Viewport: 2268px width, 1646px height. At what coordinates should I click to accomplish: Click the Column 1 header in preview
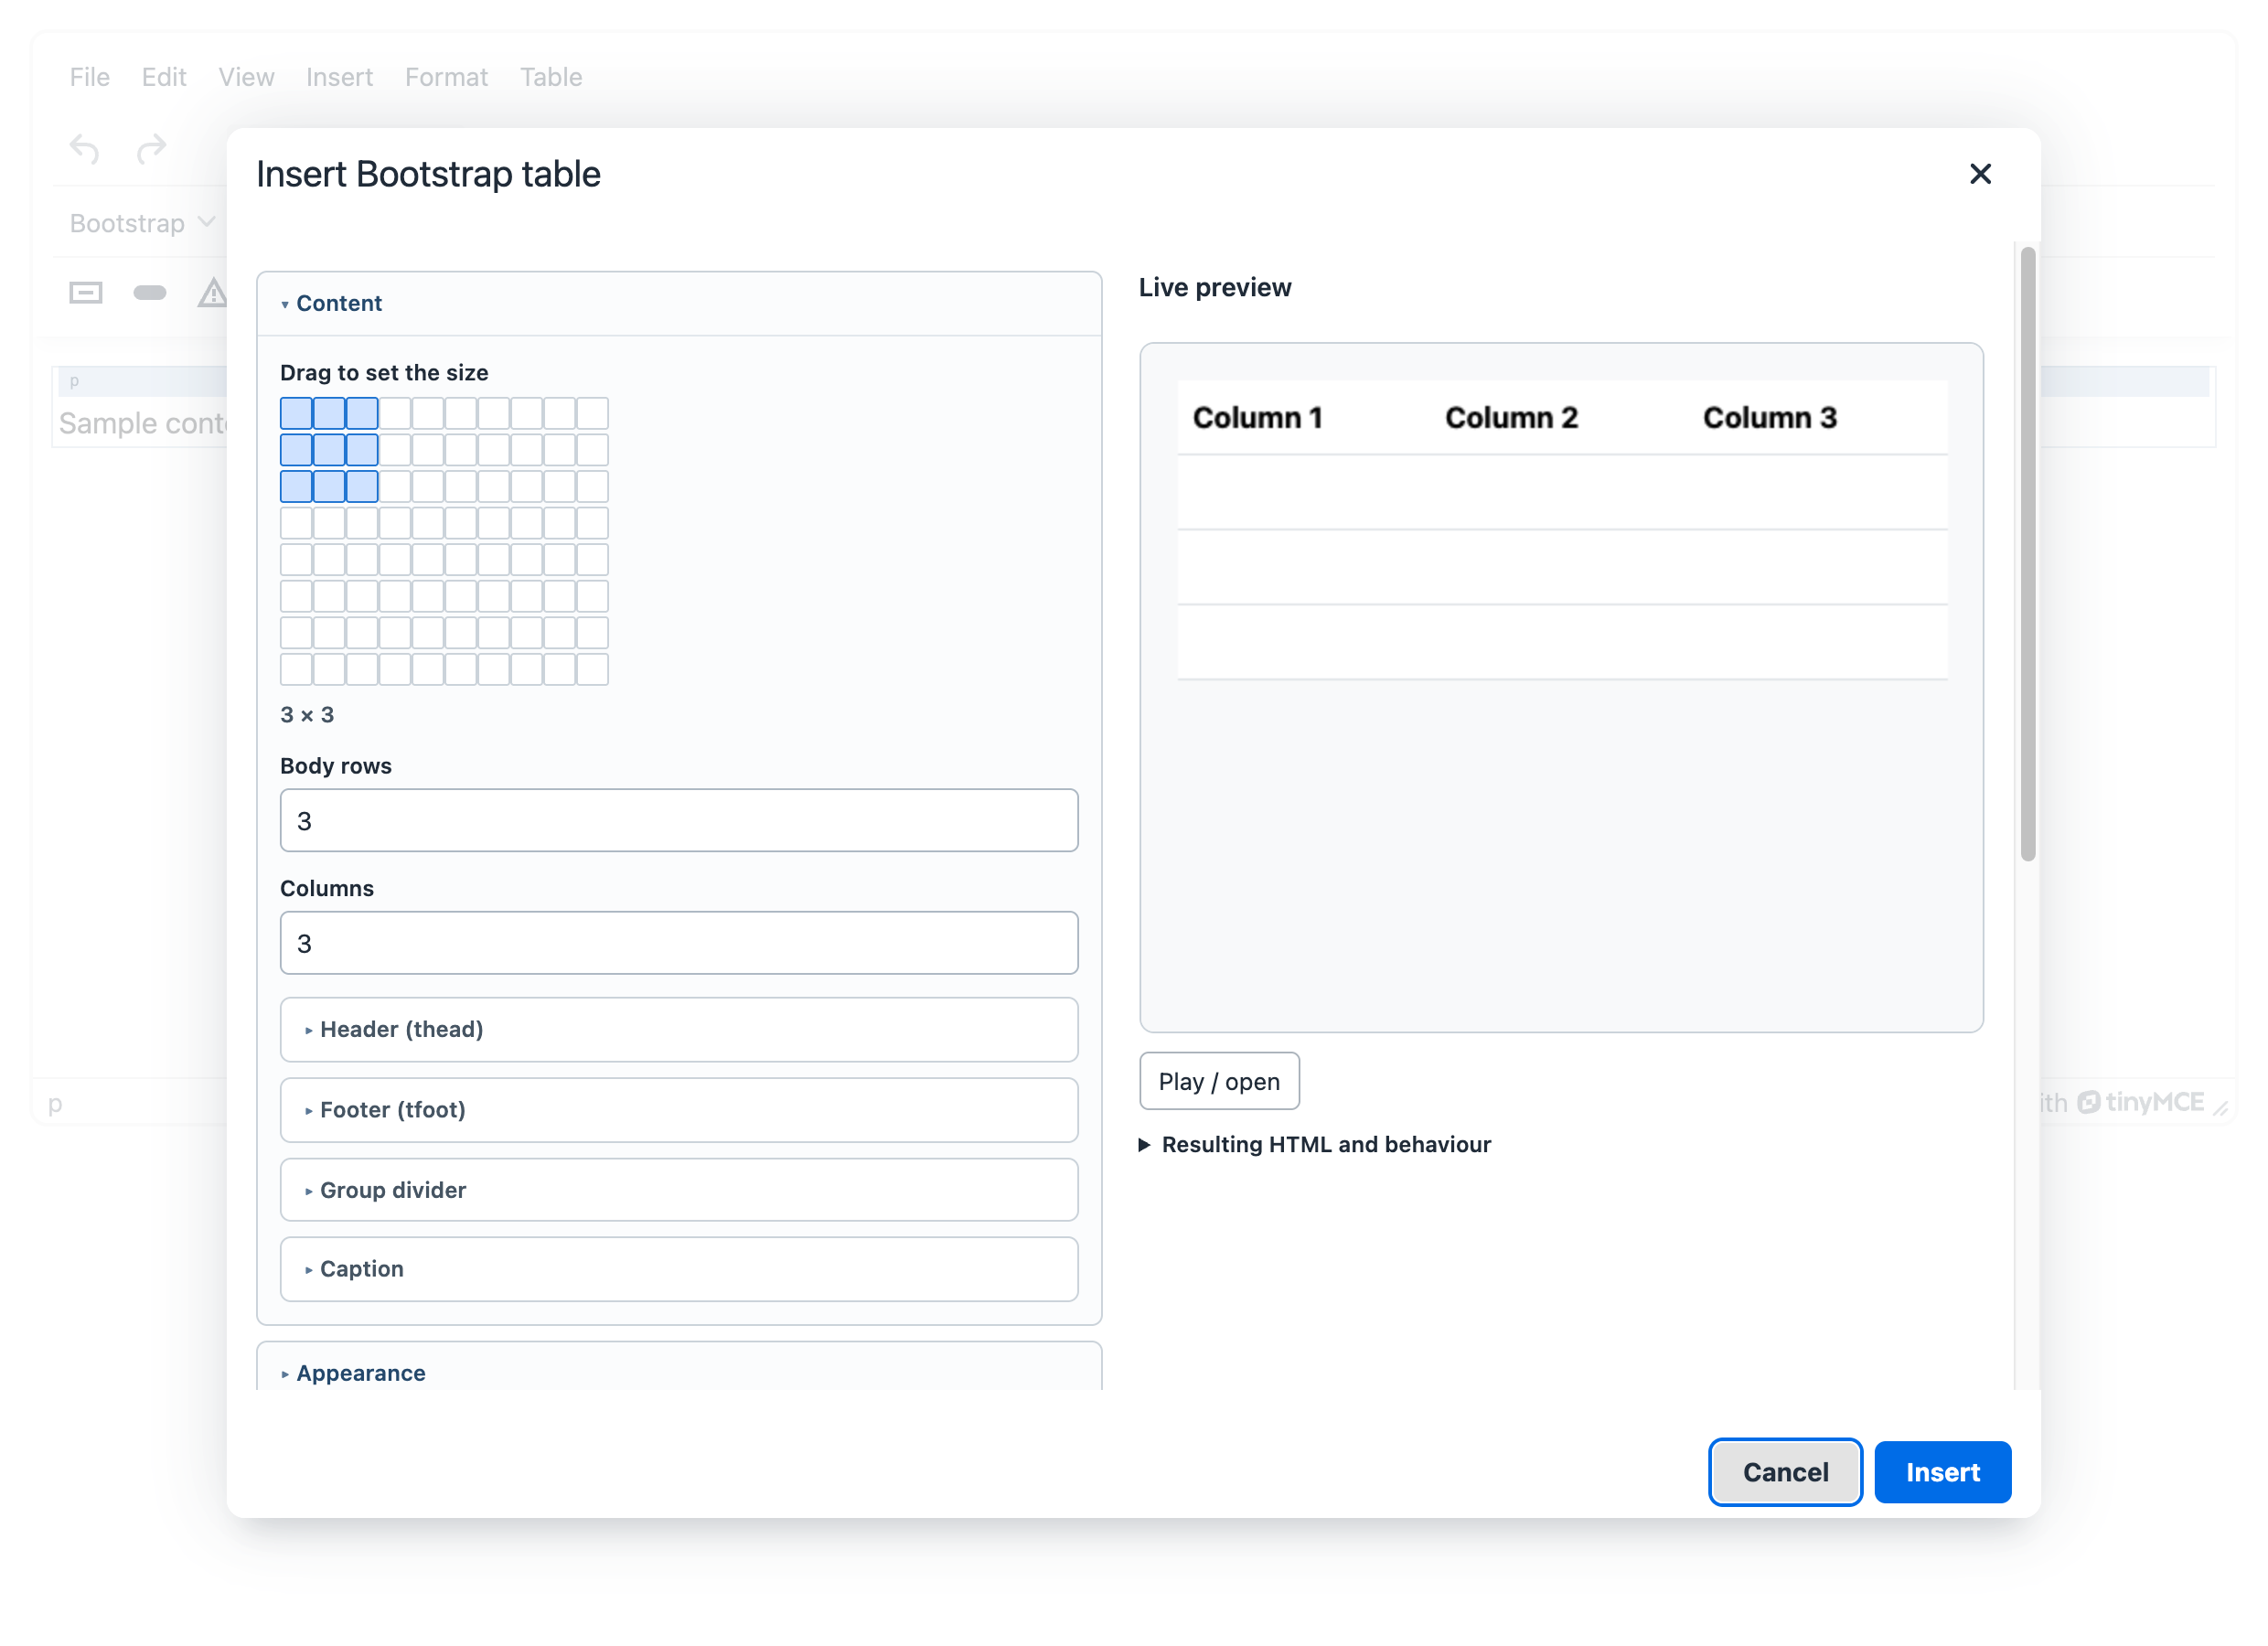[x=1257, y=417]
